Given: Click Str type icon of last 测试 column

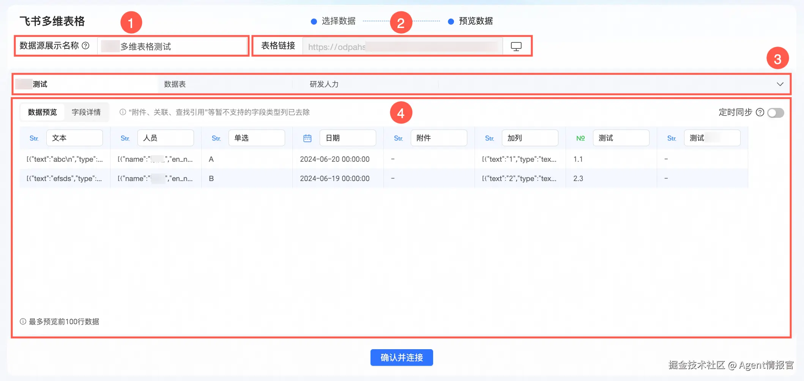Looking at the screenshot, I should (x=672, y=138).
